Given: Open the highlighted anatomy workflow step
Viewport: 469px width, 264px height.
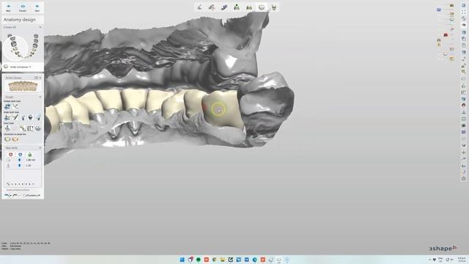Looking at the screenshot, I should (x=262, y=7).
